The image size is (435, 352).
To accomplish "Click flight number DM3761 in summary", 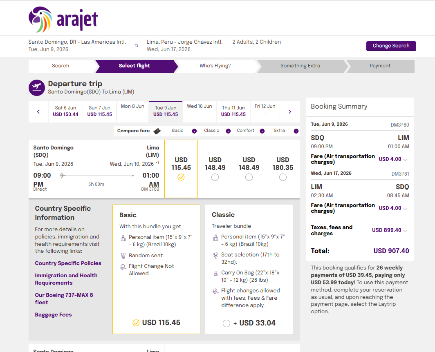I will click(x=400, y=174).
